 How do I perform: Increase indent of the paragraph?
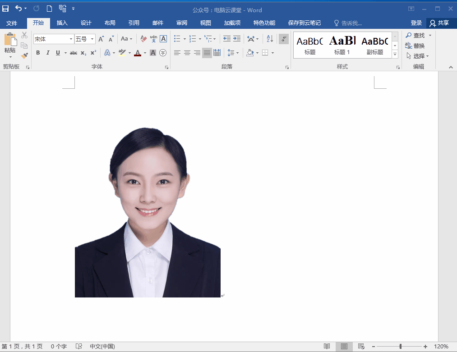[237, 39]
